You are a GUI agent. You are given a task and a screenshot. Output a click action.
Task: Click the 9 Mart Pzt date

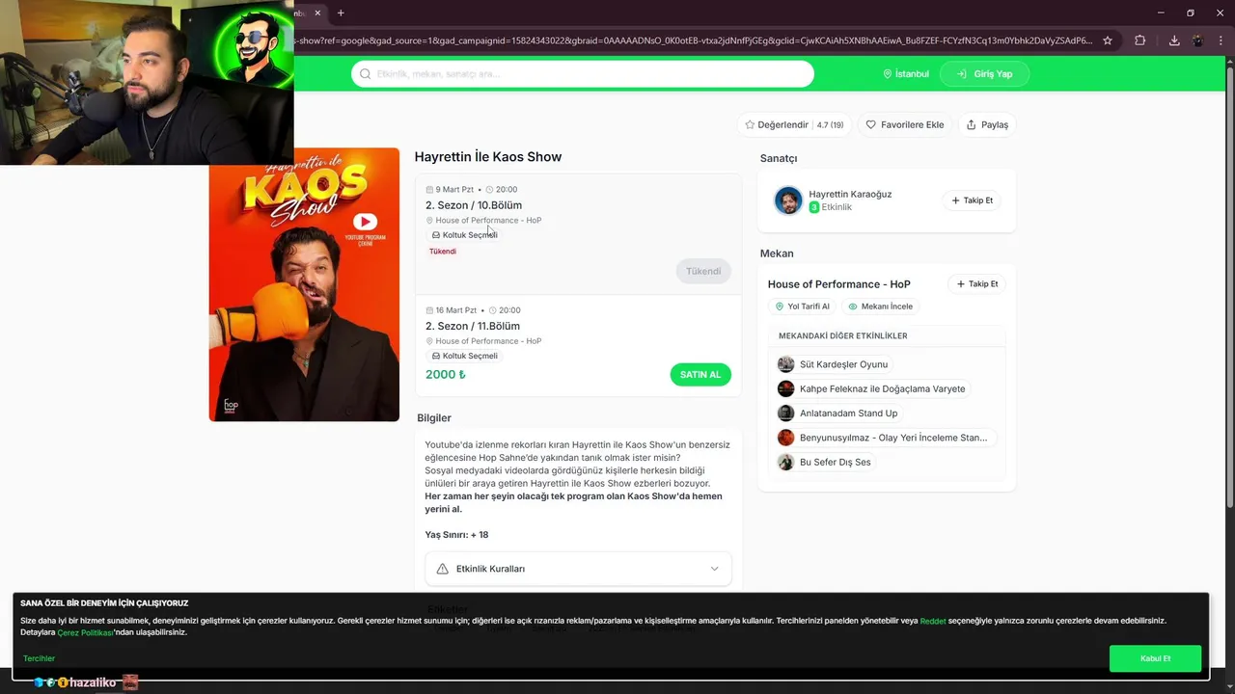(x=454, y=190)
